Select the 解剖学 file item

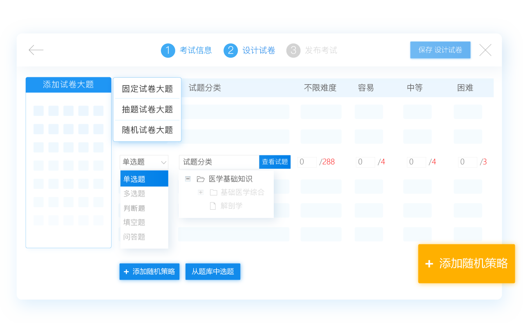(231, 206)
